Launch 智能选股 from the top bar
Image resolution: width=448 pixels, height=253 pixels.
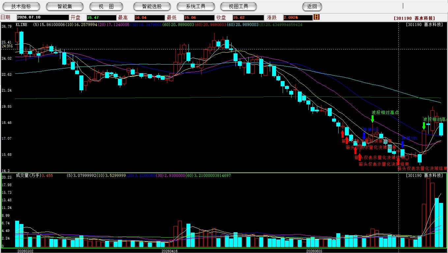(x=152, y=6)
